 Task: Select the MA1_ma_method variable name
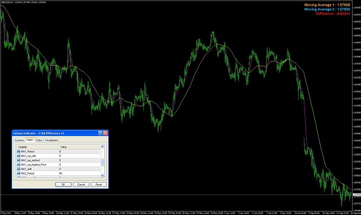[x=31, y=160]
